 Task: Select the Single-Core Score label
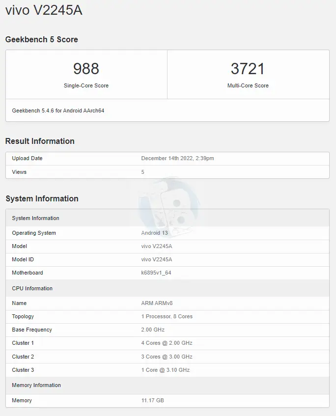pyautogui.click(x=86, y=85)
